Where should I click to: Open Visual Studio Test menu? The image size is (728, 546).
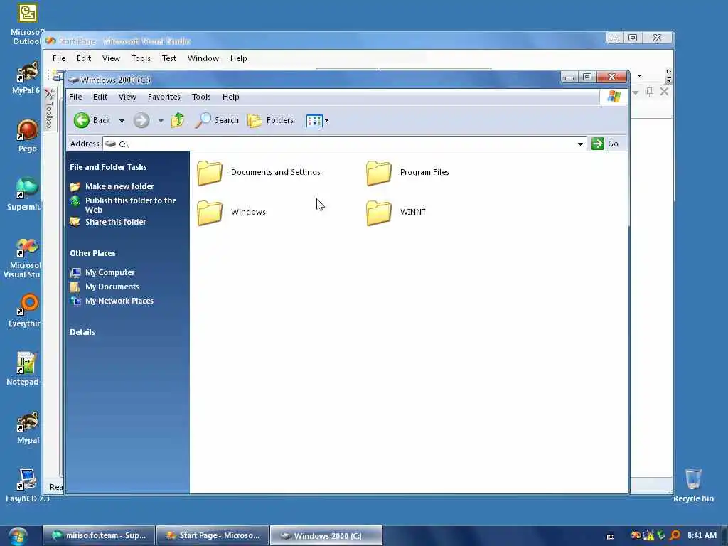(169, 58)
